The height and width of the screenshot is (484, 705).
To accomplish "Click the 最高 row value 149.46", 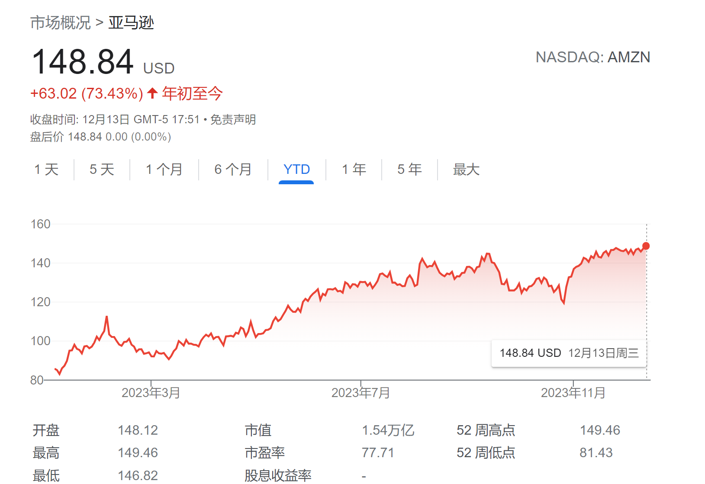I will (138, 453).
